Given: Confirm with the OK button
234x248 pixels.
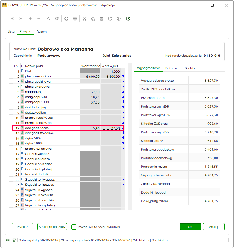Looking at the screenshot, I should pyautogui.click(x=190, y=227).
